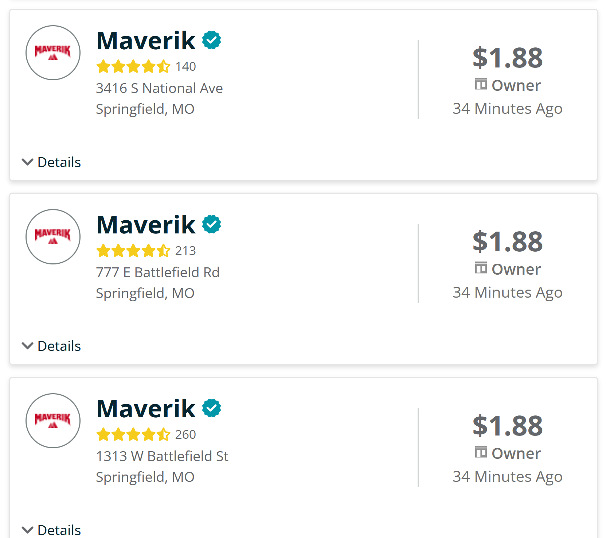Expand Details for 3416 S National Ave station

[x=51, y=162]
